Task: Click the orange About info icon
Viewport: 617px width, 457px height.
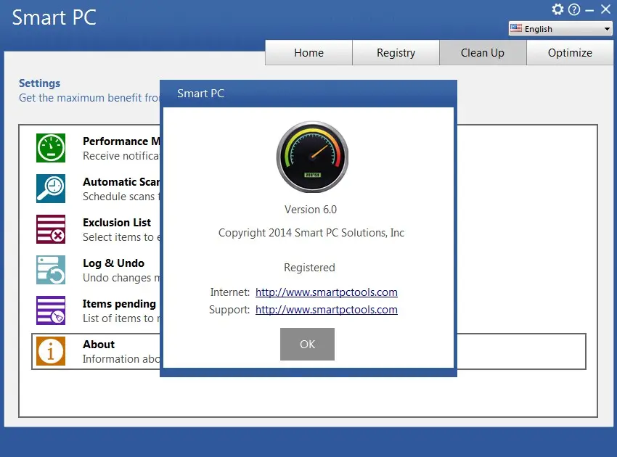Action: (51, 351)
